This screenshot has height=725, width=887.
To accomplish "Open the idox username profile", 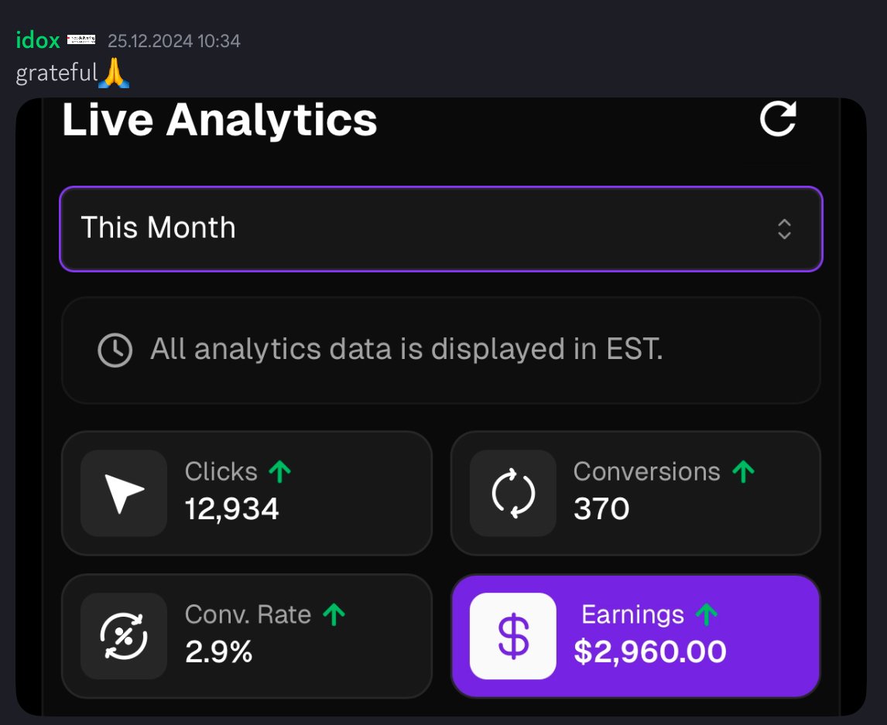I will pyautogui.click(x=38, y=40).
